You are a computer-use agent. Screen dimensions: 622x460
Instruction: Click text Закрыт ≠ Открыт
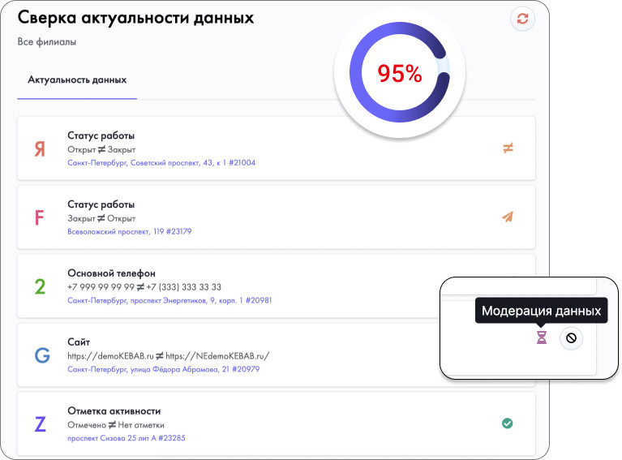pos(101,219)
